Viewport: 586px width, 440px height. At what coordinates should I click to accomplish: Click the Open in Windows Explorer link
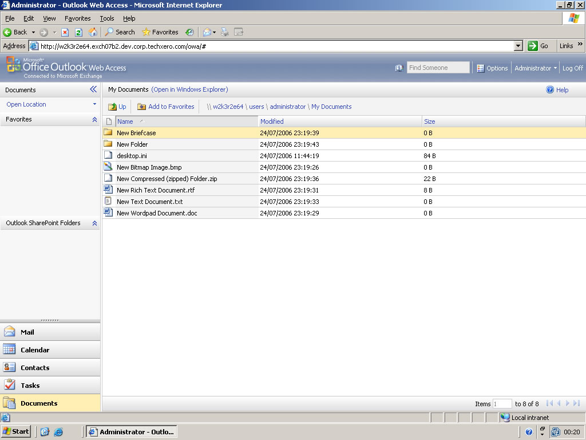(x=189, y=89)
